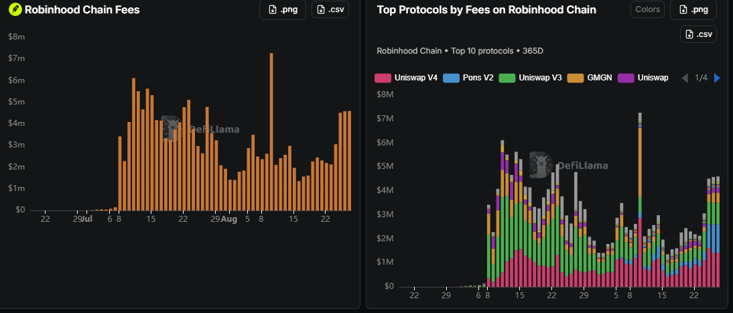Toggle GMGN legend series

(x=590, y=78)
